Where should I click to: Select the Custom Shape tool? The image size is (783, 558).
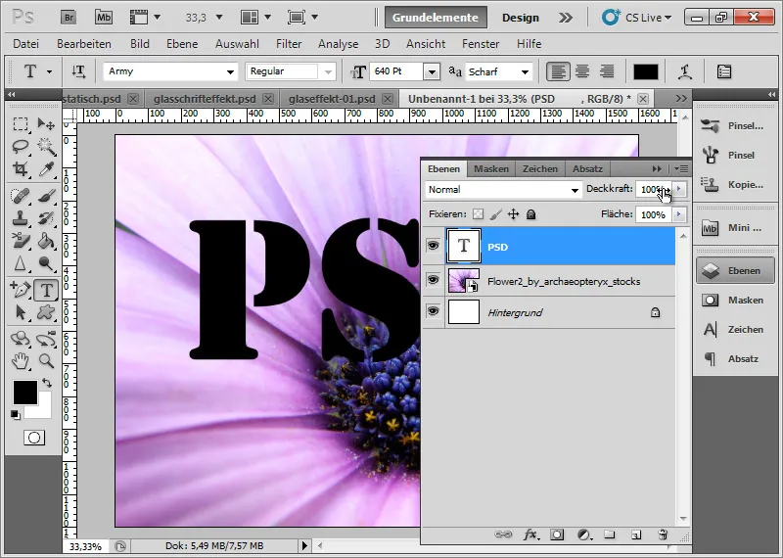tap(46, 312)
